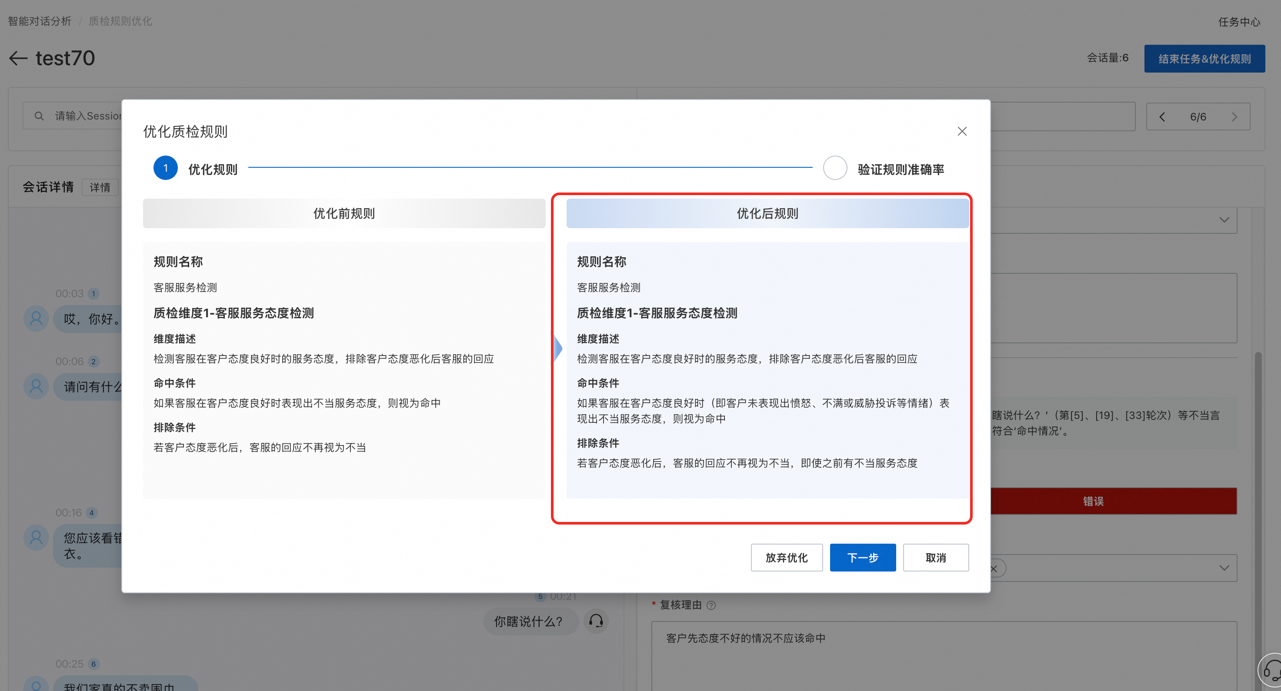Click the 放弃优化 button
Screen dimensions: 1281x691
click(x=786, y=557)
